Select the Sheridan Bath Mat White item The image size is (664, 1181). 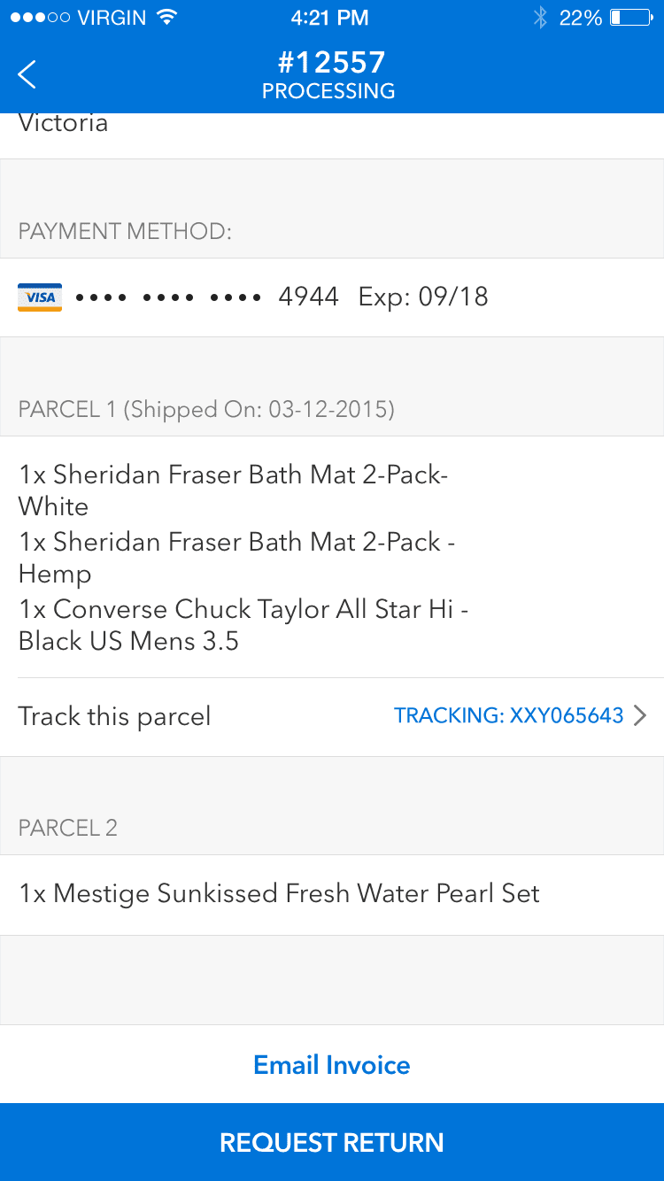coord(233,490)
